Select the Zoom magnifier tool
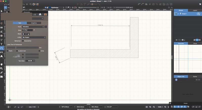The height and width of the screenshot is (110, 202). point(2,68)
